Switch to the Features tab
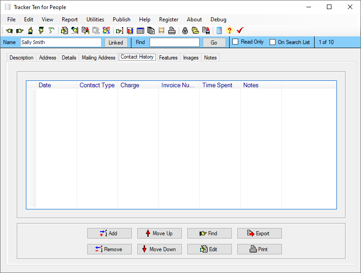 pos(168,58)
